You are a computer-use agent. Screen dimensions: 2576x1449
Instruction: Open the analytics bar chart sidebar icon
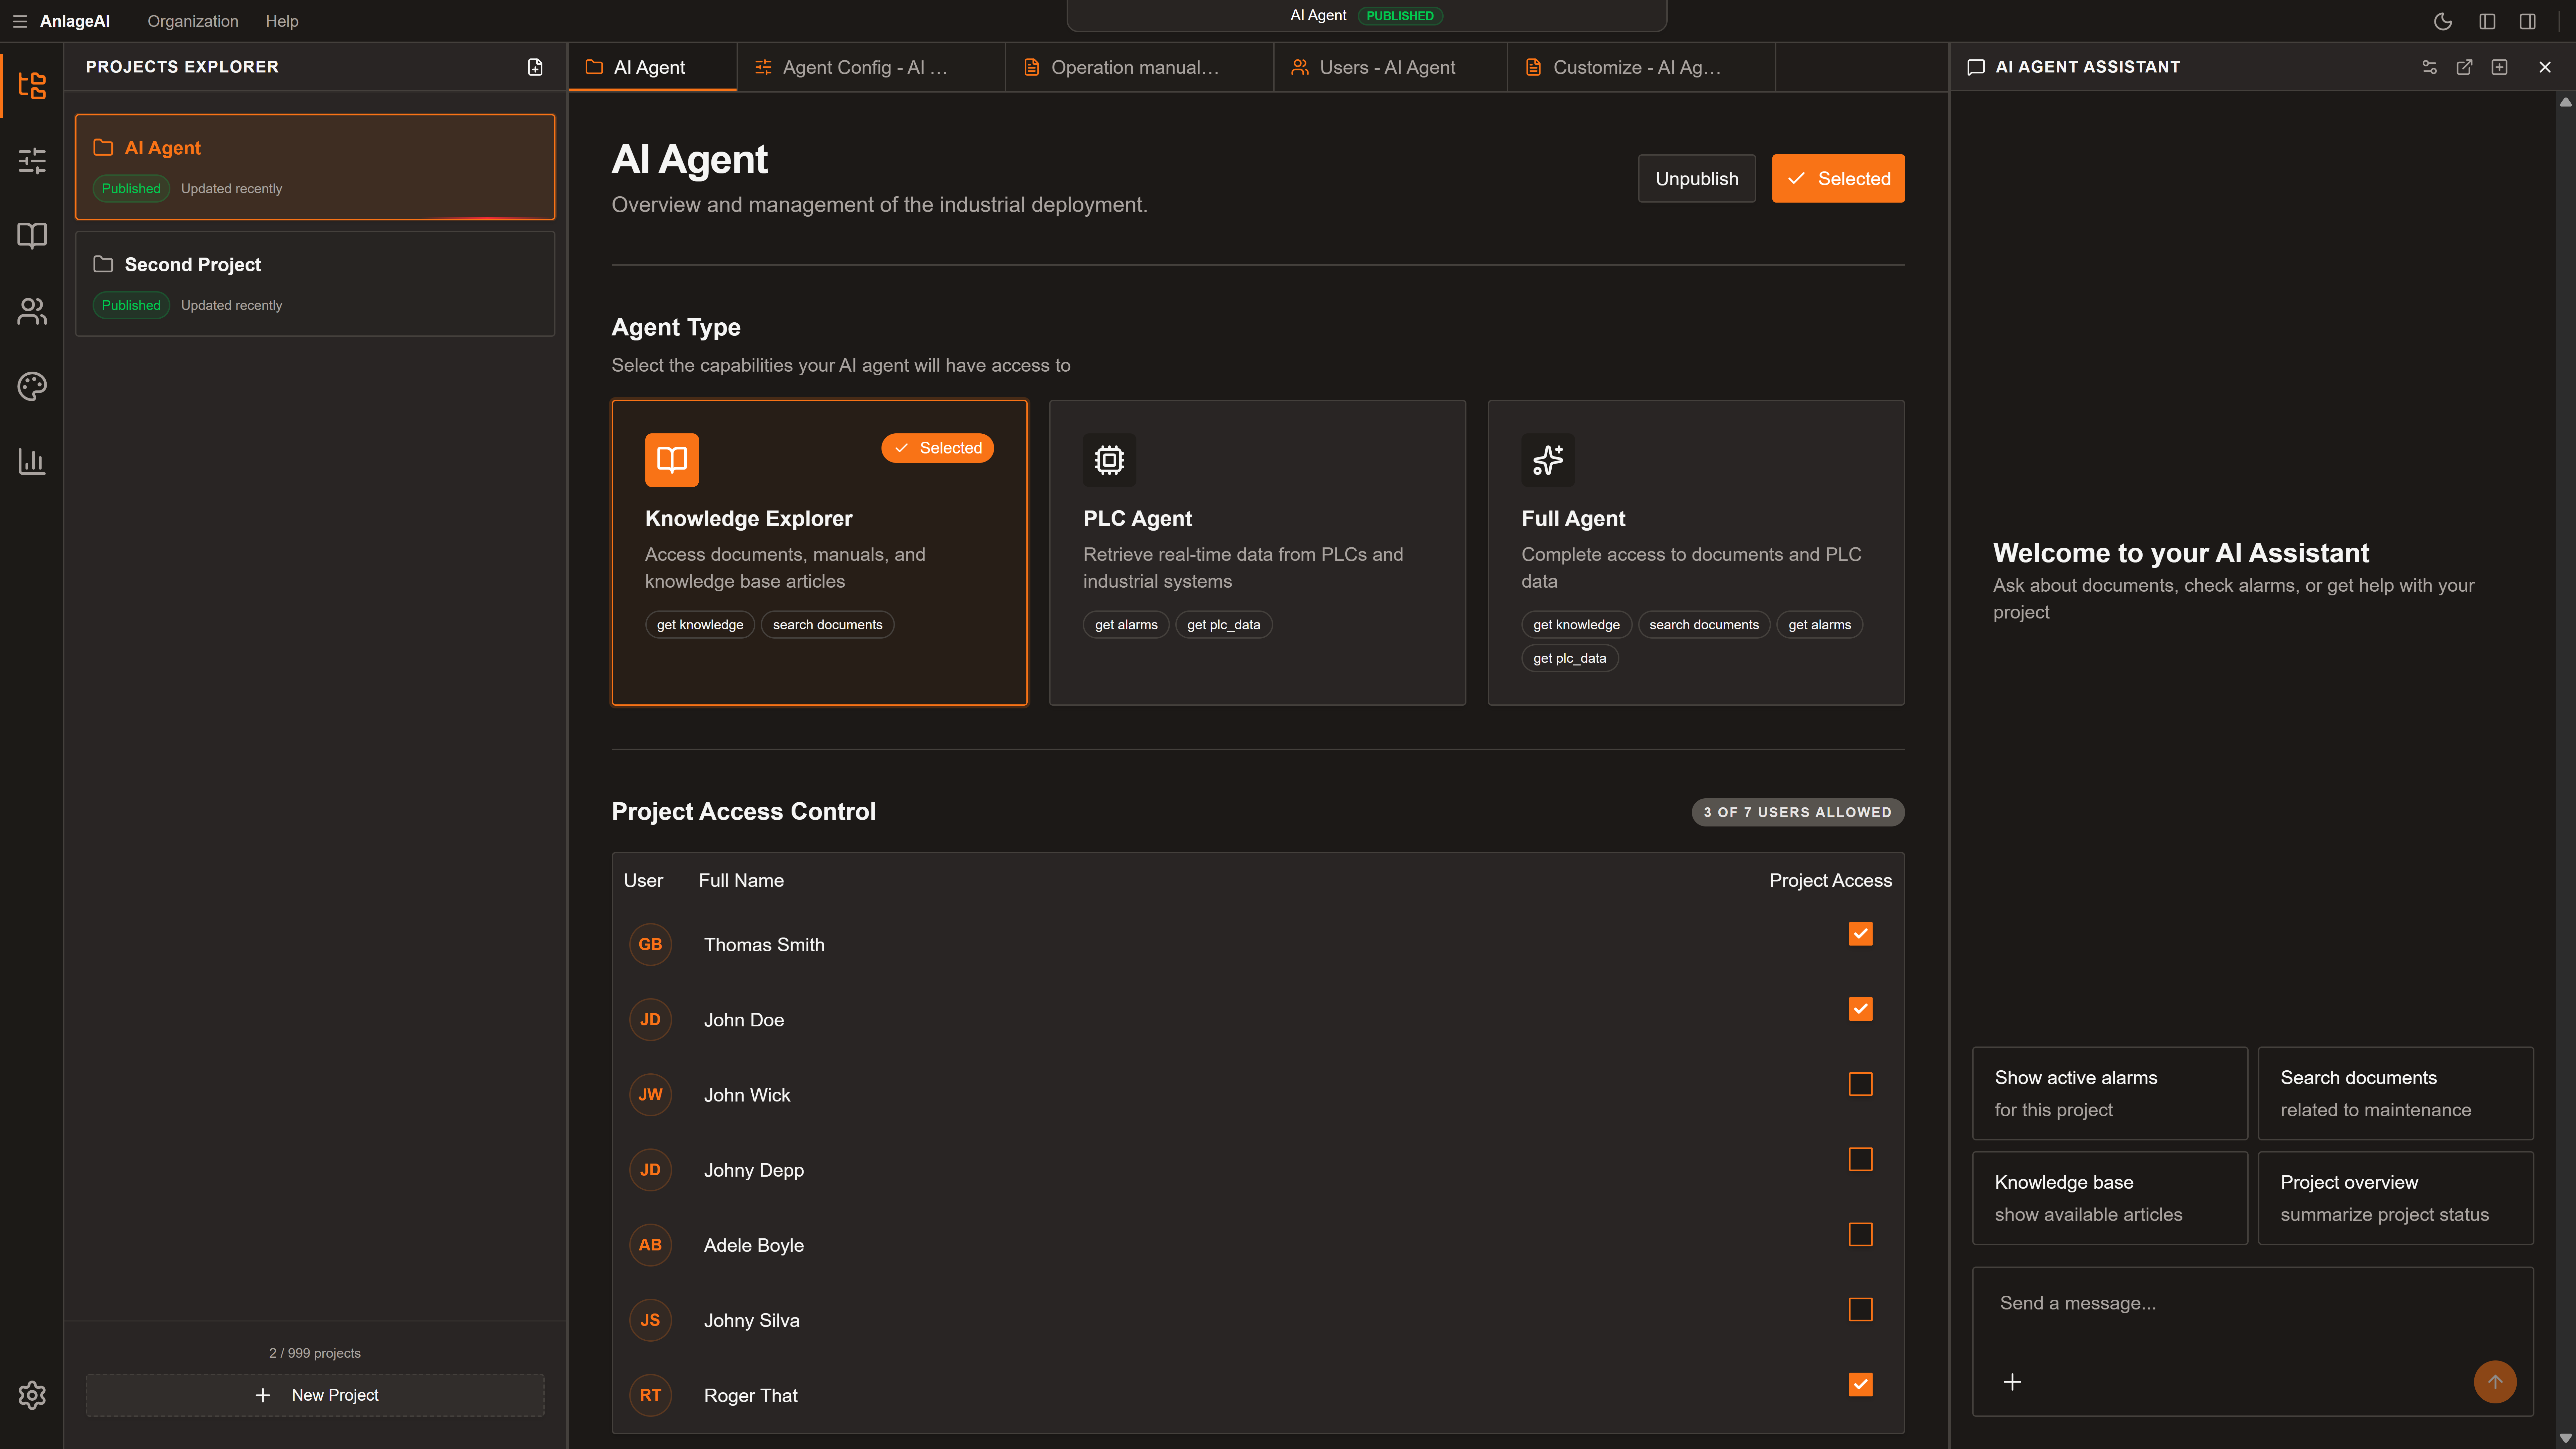point(32,461)
